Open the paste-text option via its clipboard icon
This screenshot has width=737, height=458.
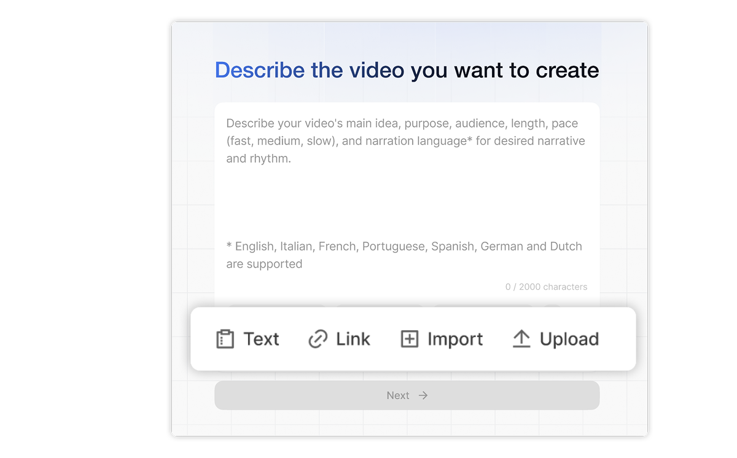226,338
